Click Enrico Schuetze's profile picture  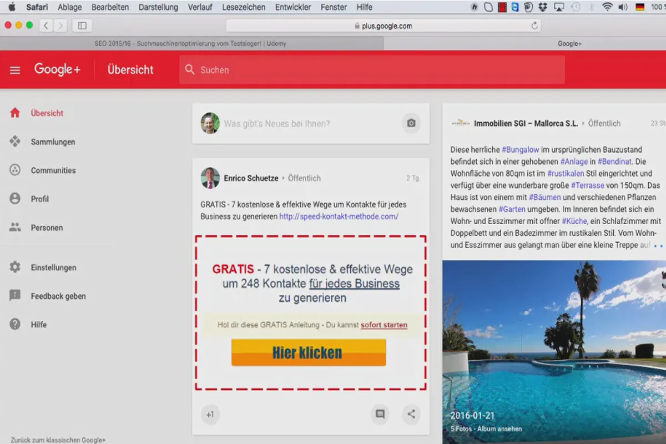coord(210,178)
